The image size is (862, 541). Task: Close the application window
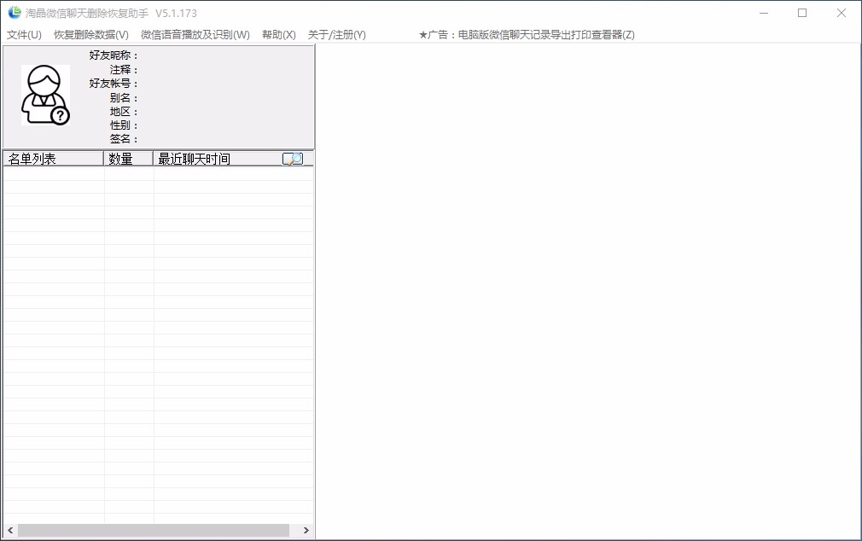pyautogui.click(x=842, y=13)
